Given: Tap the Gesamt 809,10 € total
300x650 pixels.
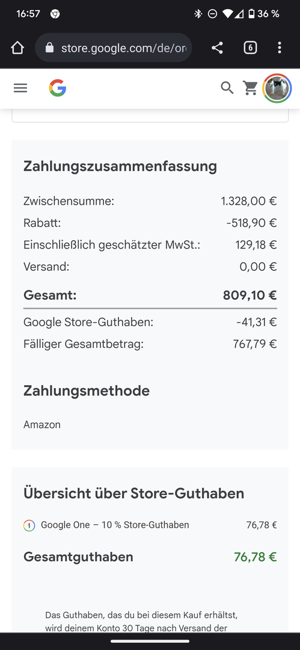Looking at the screenshot, I should (x=250, y=295).
